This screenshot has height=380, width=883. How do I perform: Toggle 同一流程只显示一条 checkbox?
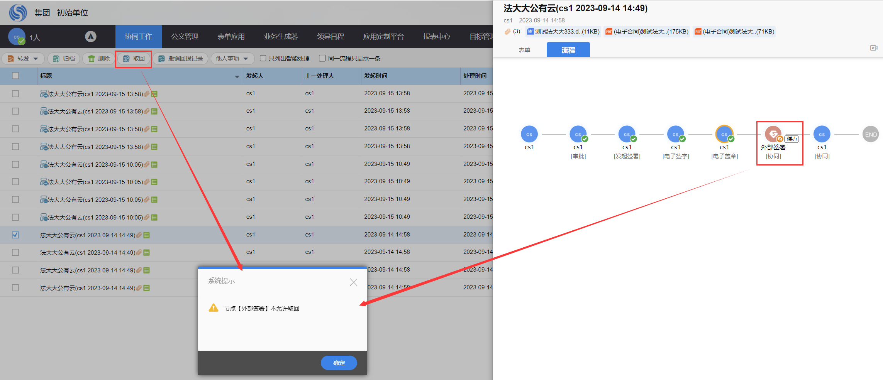pyautogui.click(x=322, y=58)
